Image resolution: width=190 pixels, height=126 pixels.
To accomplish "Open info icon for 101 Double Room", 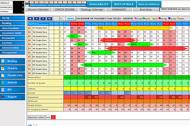I will click(29, 28).
